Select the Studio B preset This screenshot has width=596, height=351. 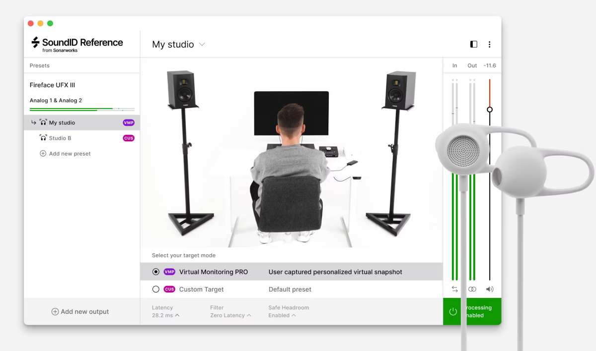point(60,138)
